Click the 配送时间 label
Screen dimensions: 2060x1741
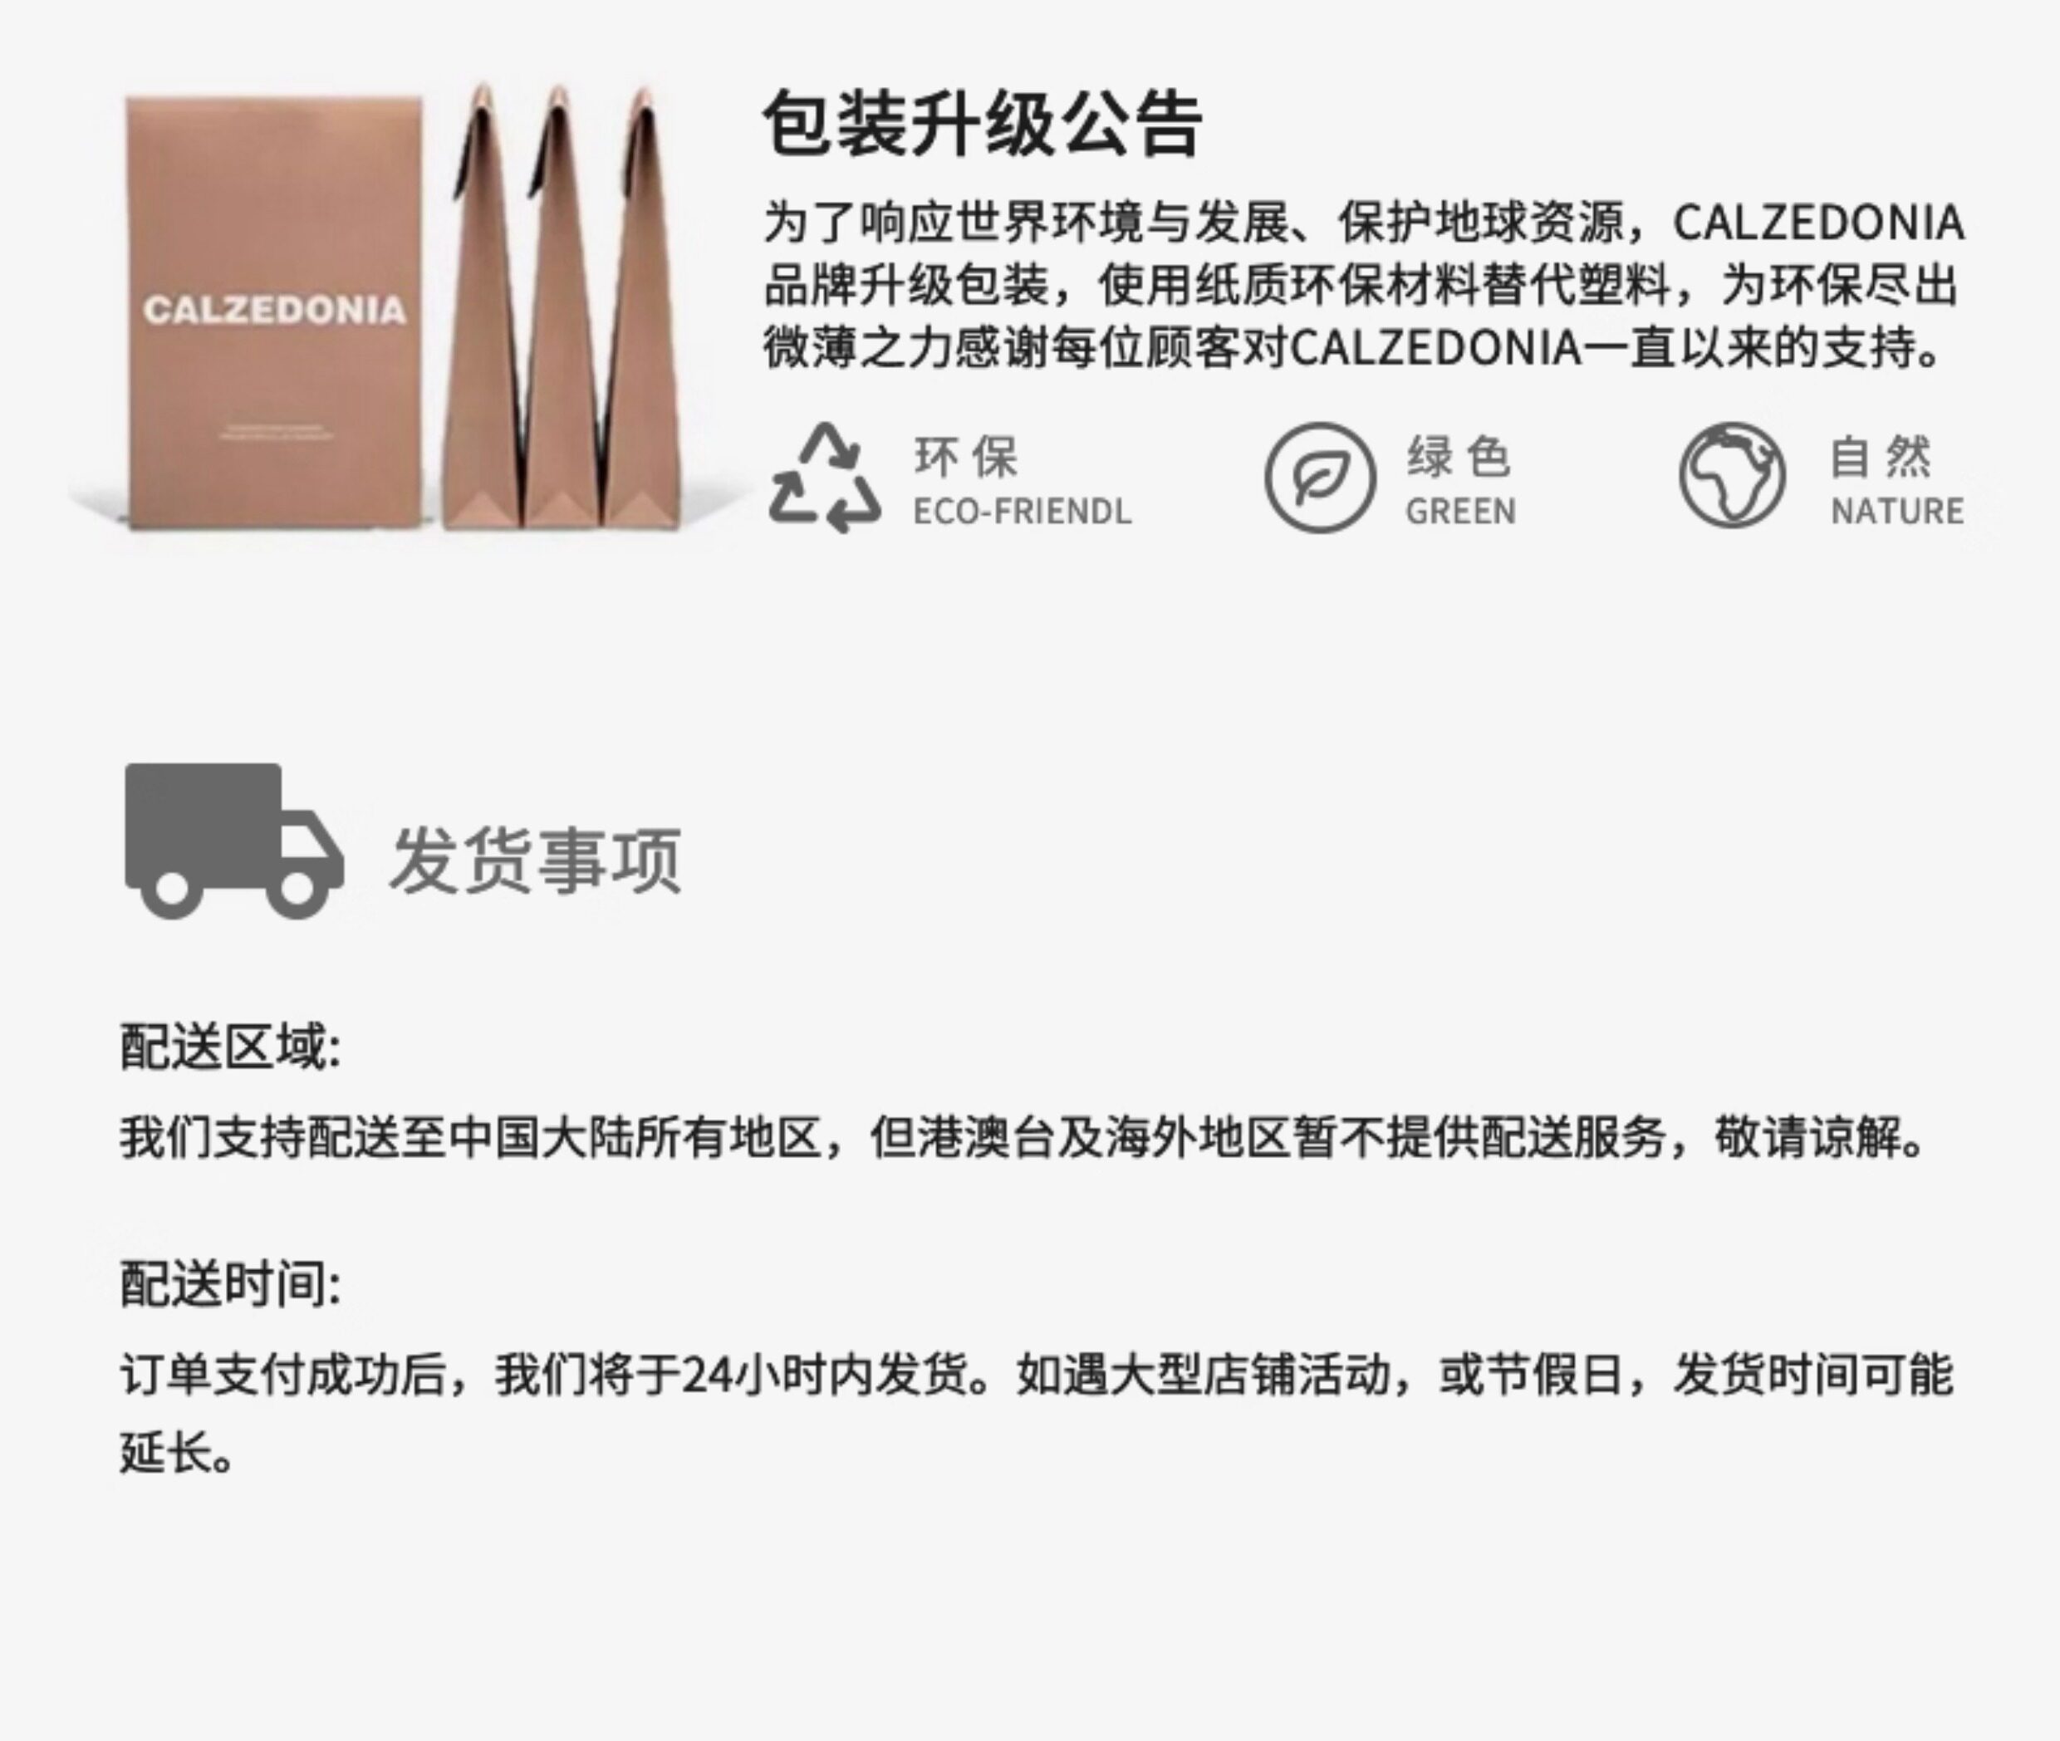231,1285
